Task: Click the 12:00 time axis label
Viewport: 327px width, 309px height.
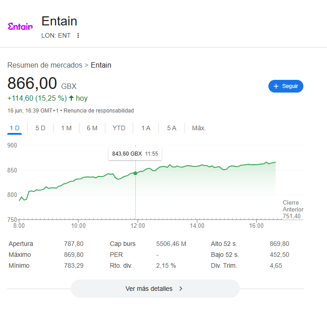Action: coord(138,226)
